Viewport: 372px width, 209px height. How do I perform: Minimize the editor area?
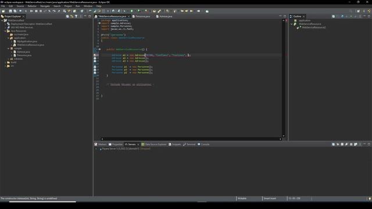click(x=280, y=16)
